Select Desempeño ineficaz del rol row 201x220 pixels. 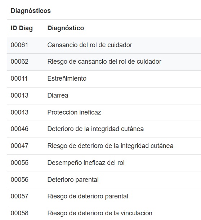click(104, 163)
